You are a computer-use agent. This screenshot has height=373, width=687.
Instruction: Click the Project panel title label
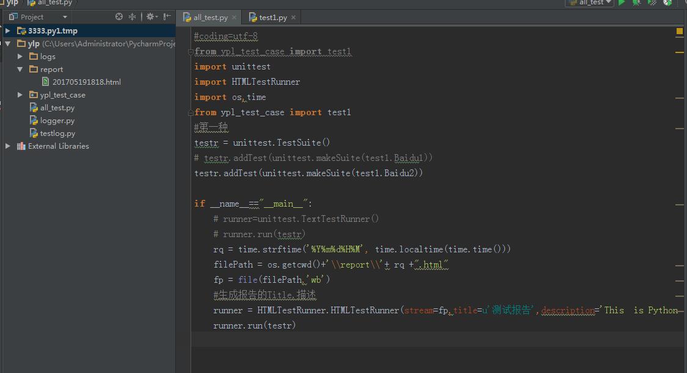pos(32,17)
